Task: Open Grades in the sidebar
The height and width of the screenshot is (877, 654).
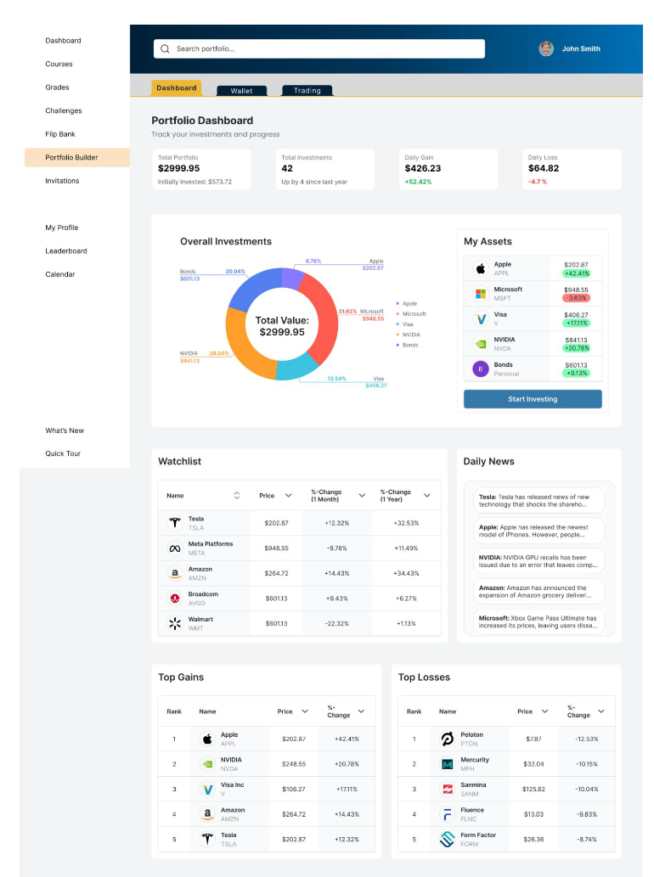Action: 57,87
